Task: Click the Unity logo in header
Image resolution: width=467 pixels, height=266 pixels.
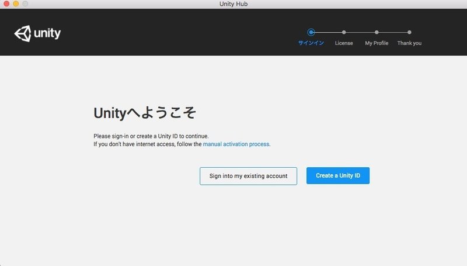Action: coord(37,33)
